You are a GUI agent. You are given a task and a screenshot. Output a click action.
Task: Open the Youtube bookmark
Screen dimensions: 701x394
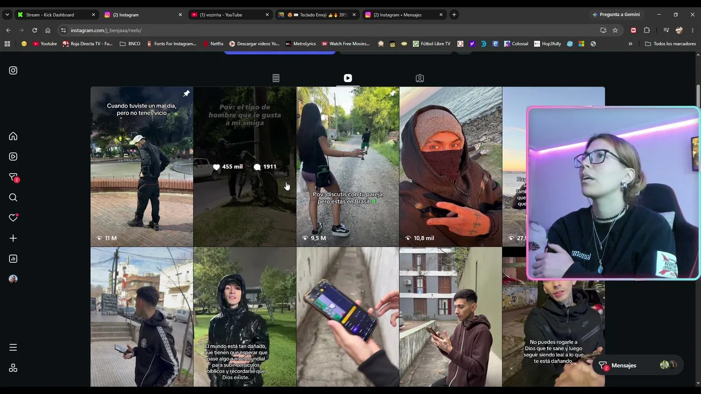click(45, 44)
